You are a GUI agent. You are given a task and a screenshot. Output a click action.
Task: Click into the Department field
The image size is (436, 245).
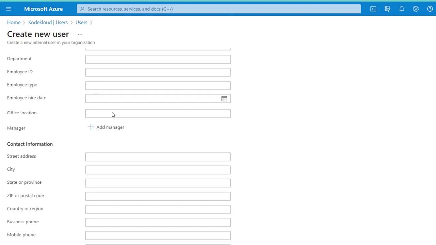(158, 59)
